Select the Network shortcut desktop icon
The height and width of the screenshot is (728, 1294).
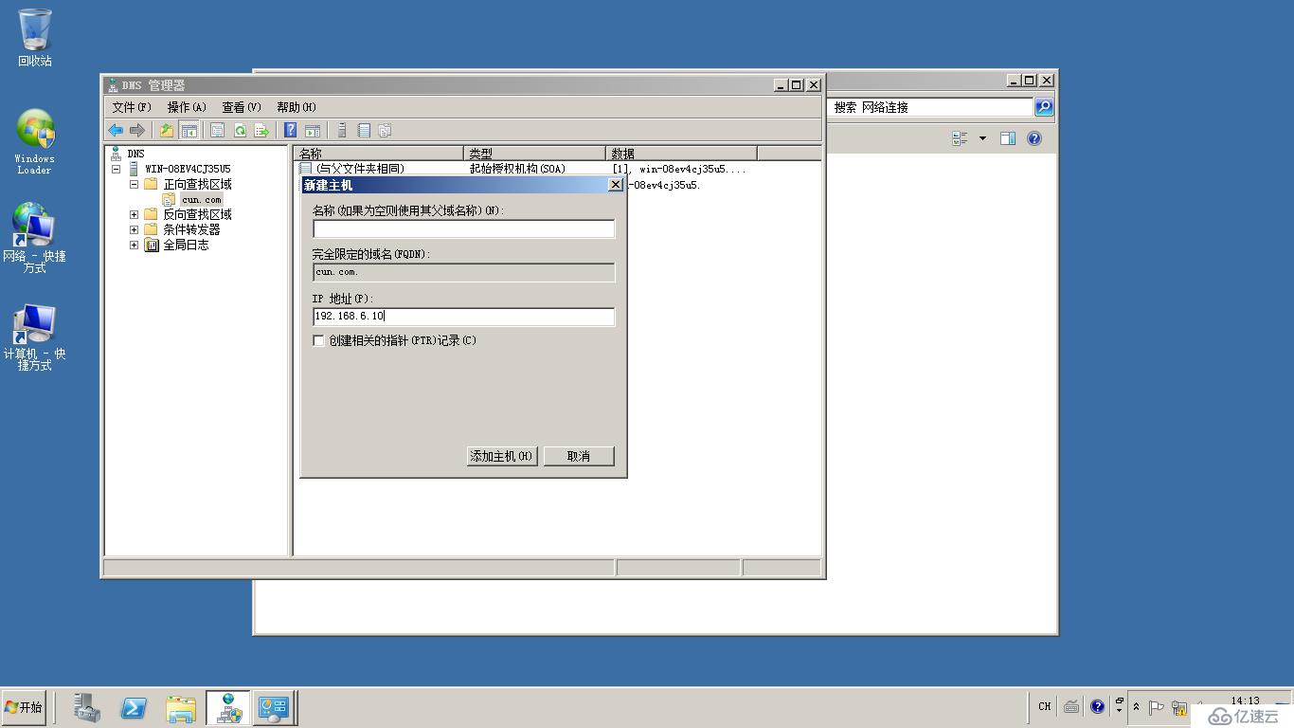tap(35, 238)
